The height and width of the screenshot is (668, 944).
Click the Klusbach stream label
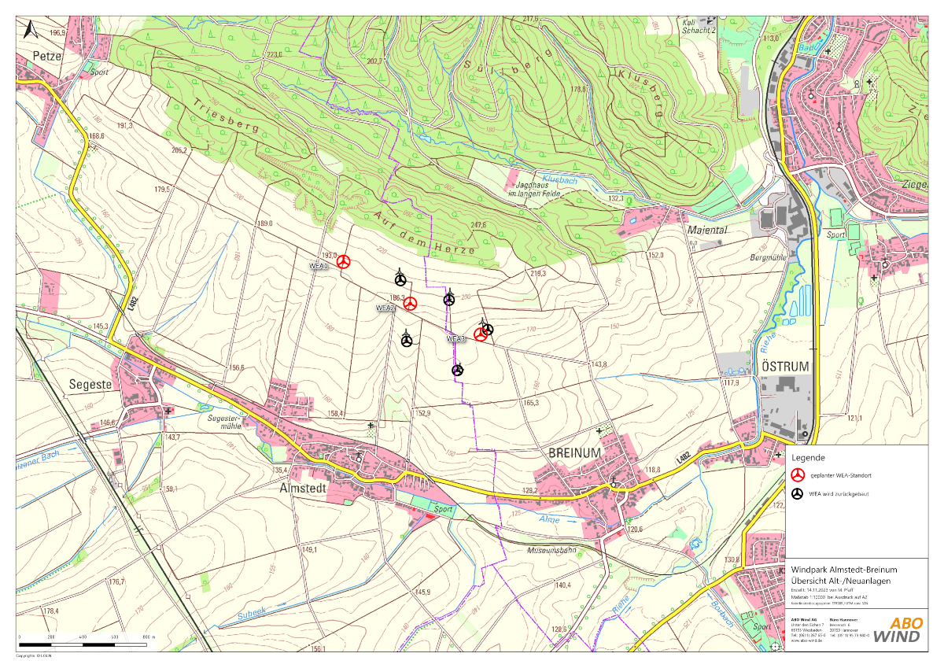(x=560, y=180)
